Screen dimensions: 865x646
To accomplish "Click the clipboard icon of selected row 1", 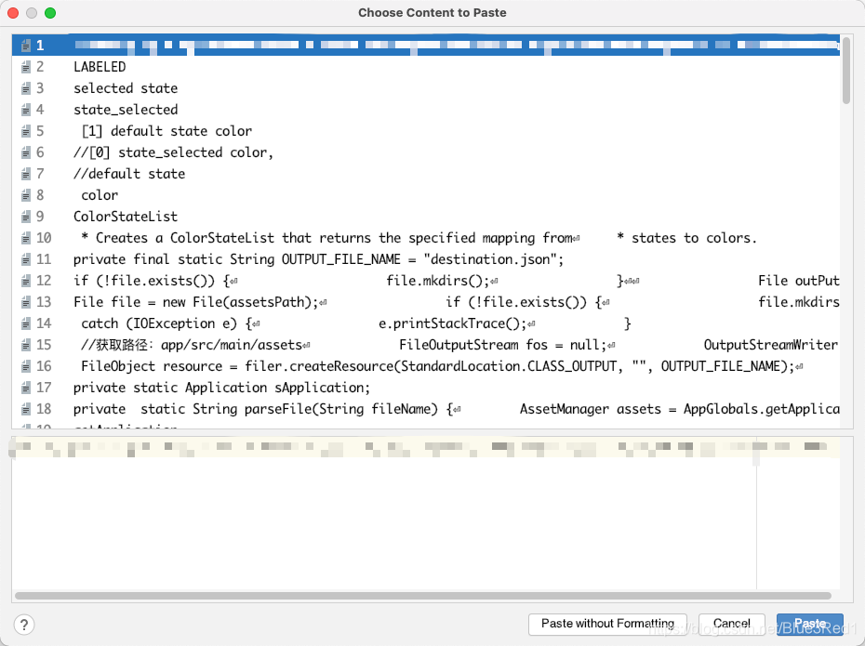I will (x=26, y=46).
